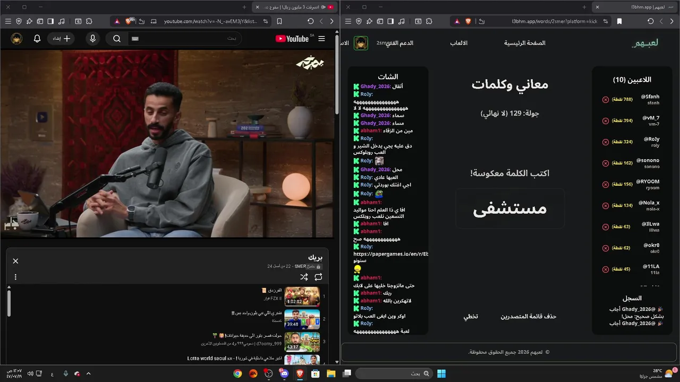
Task: Start YouTube voice search microphone
Action: [x=93, y=39]
